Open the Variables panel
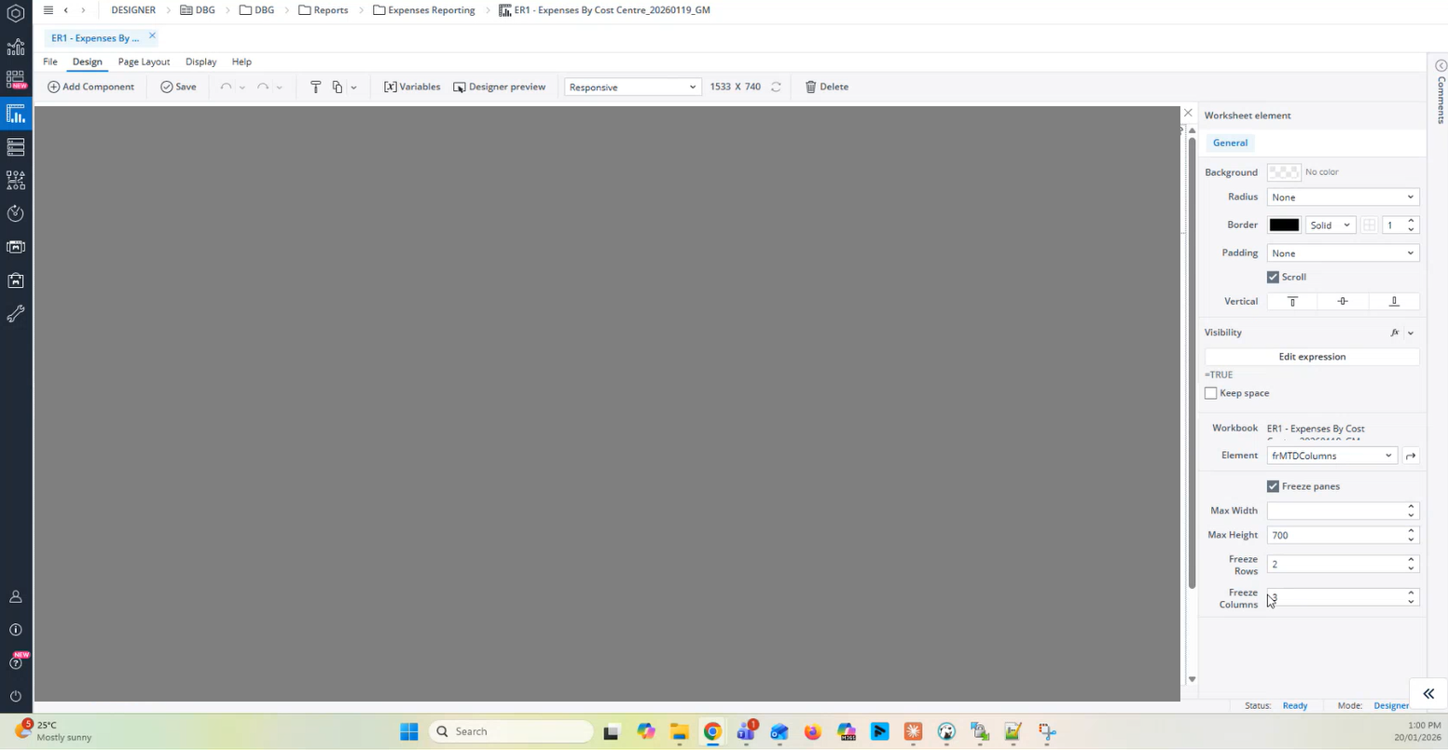 [412, 87]
